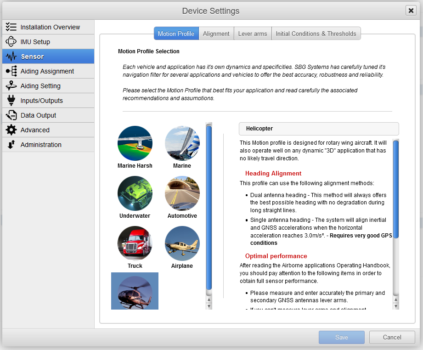Viewport: 423px width, 350px height.
Task: Open Aiding Setting section
Action: [48, 86]
